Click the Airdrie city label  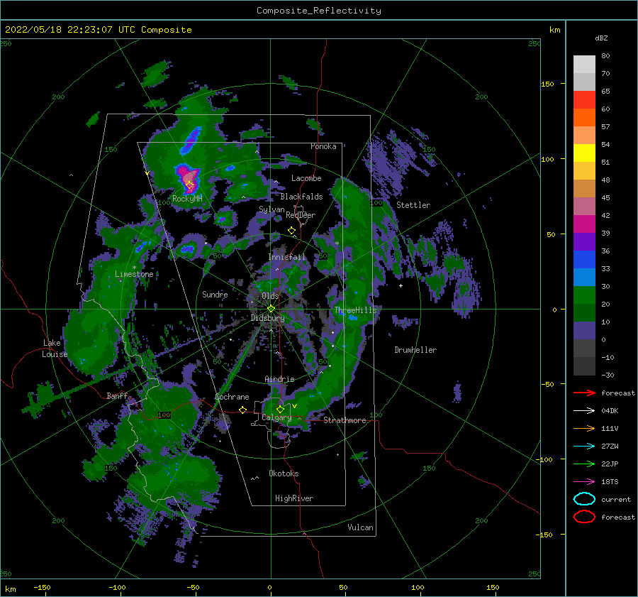tap(279, 379)
